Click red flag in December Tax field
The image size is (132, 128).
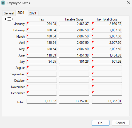pyautogui.click(x=28, y=92)
